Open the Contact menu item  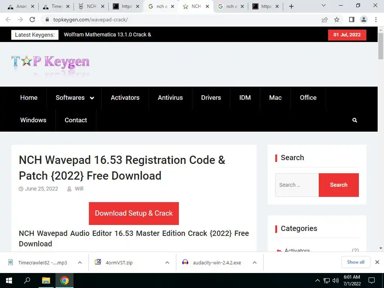[x=76, y=120]
